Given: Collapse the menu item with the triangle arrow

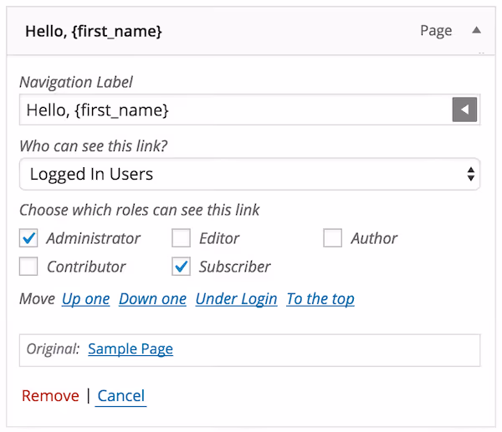Looking at the screenshot, I should [x=476, y=30].
